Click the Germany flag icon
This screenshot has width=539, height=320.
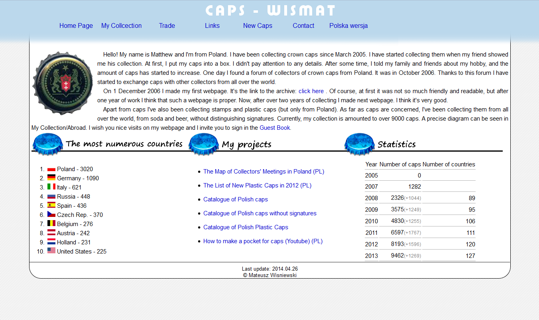51,178
